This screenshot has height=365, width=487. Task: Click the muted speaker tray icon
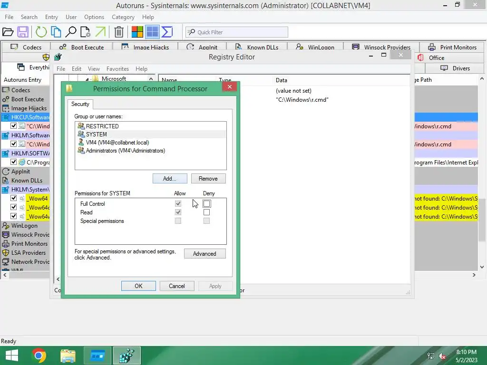coord(442,356)
